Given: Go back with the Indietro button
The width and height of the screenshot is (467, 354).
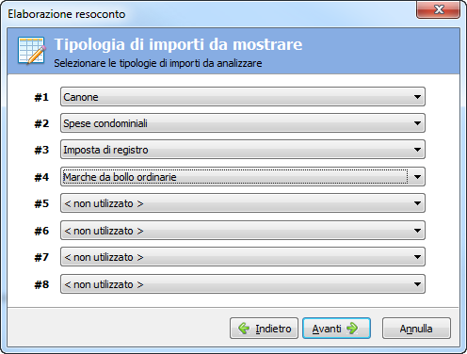Looking at the screenshot, I should pos(264,329).
